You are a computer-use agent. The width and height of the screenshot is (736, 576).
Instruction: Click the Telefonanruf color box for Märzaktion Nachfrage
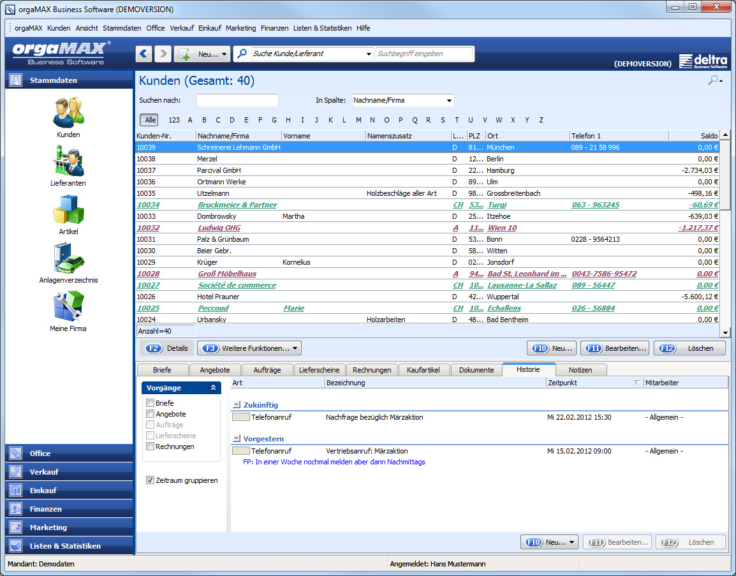pyautogui.click(x=241, y=417)
